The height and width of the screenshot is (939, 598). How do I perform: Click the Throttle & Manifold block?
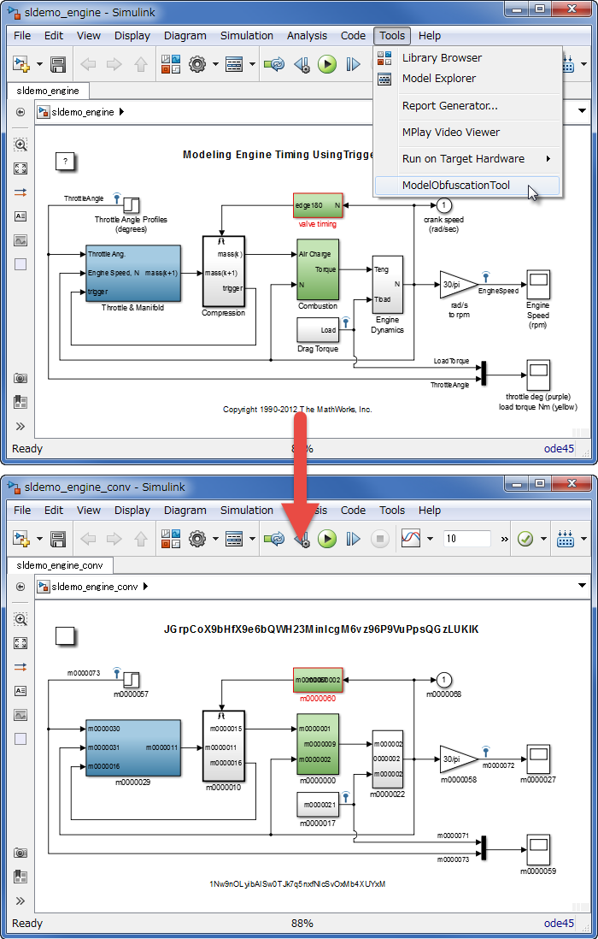[x=132, y=274]
